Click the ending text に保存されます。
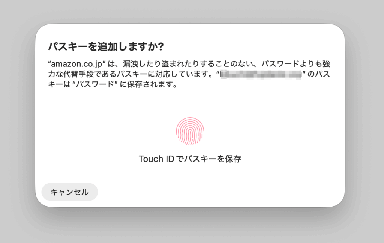The height and width of the screenshot is (243, 384). click(x=148, y=84)
